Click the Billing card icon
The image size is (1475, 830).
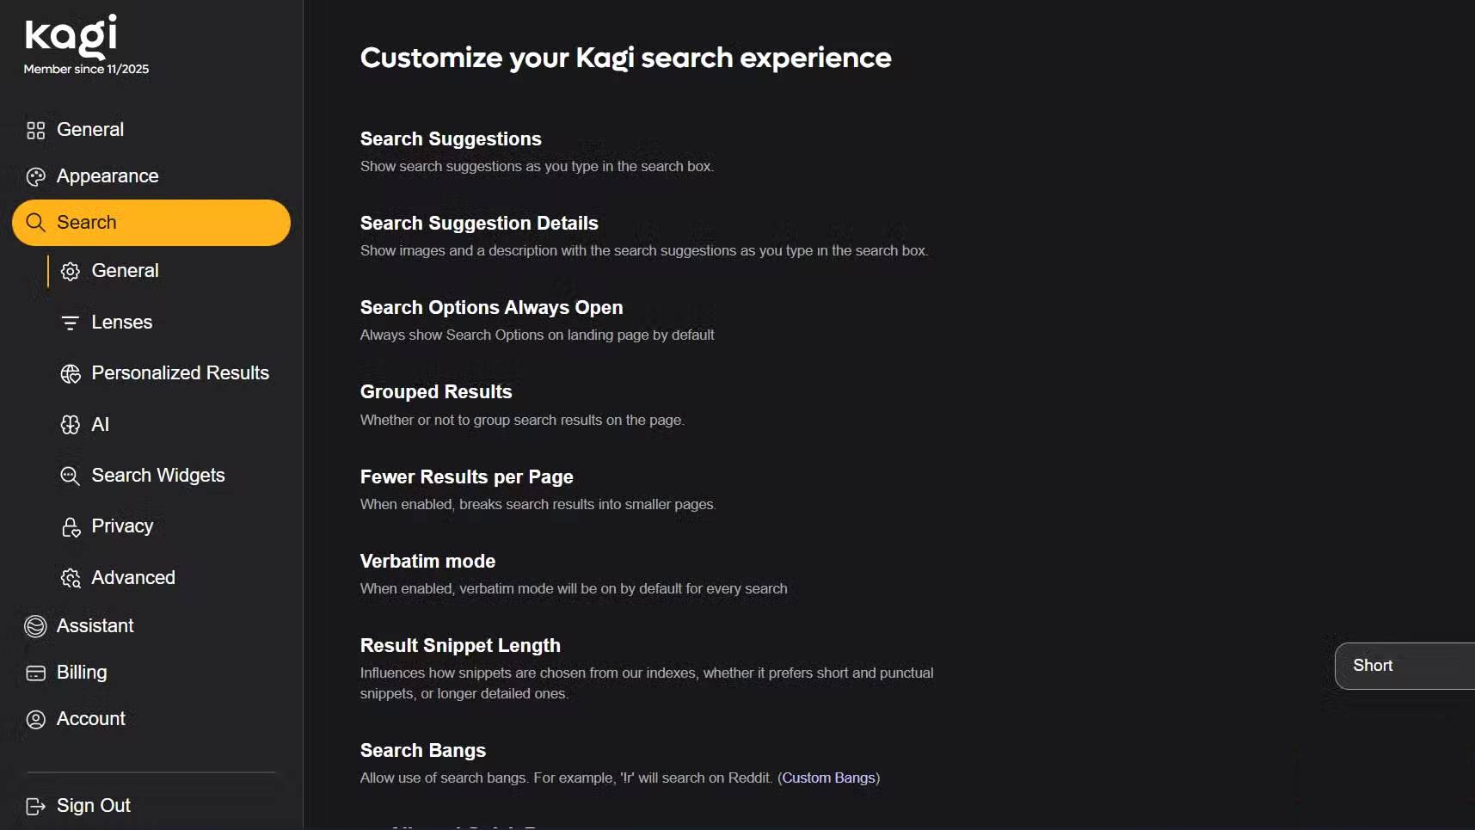coord(35,673)
